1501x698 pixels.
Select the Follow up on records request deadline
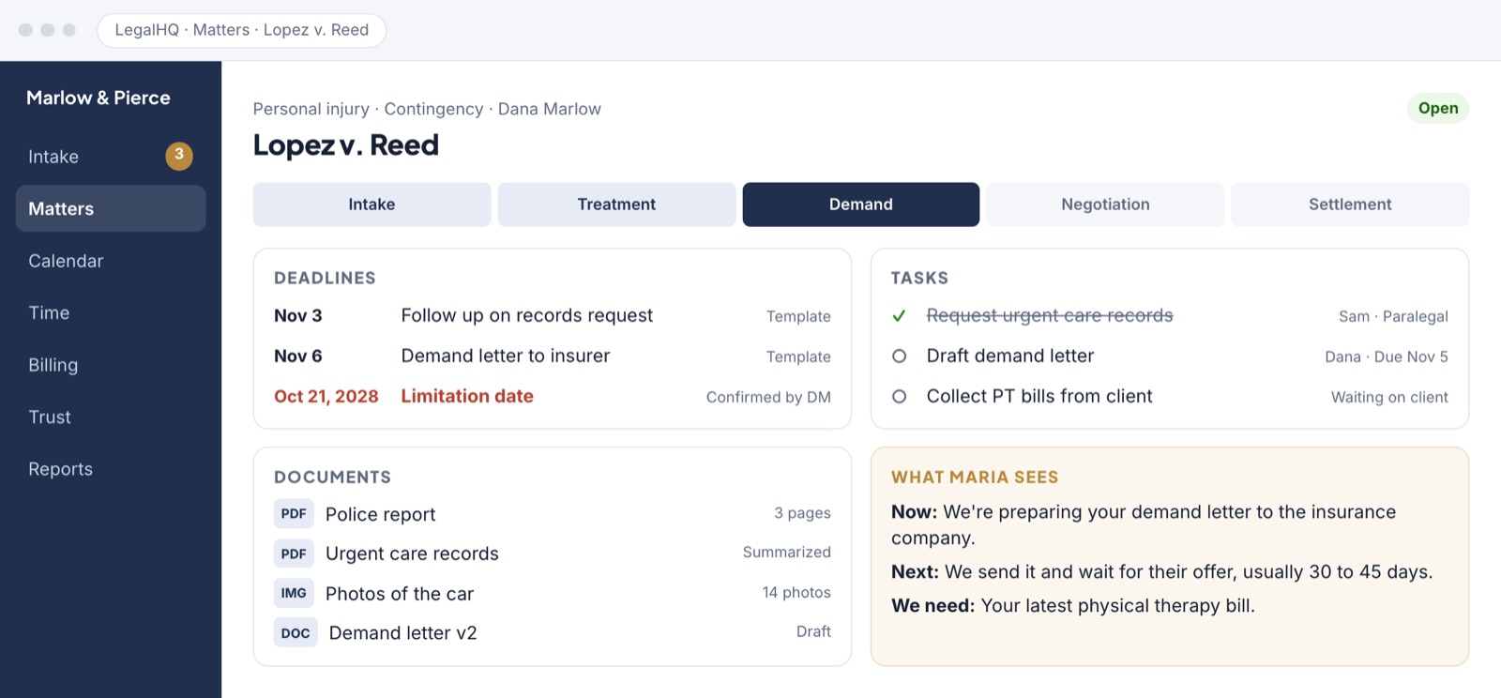tap(553, 316)
